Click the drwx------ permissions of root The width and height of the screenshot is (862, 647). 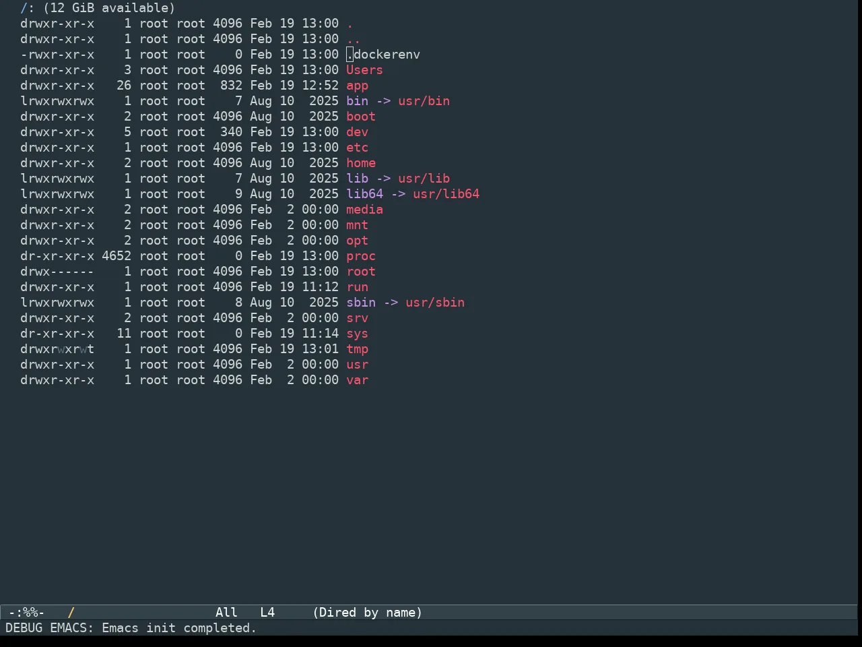[x=57, y=272]
